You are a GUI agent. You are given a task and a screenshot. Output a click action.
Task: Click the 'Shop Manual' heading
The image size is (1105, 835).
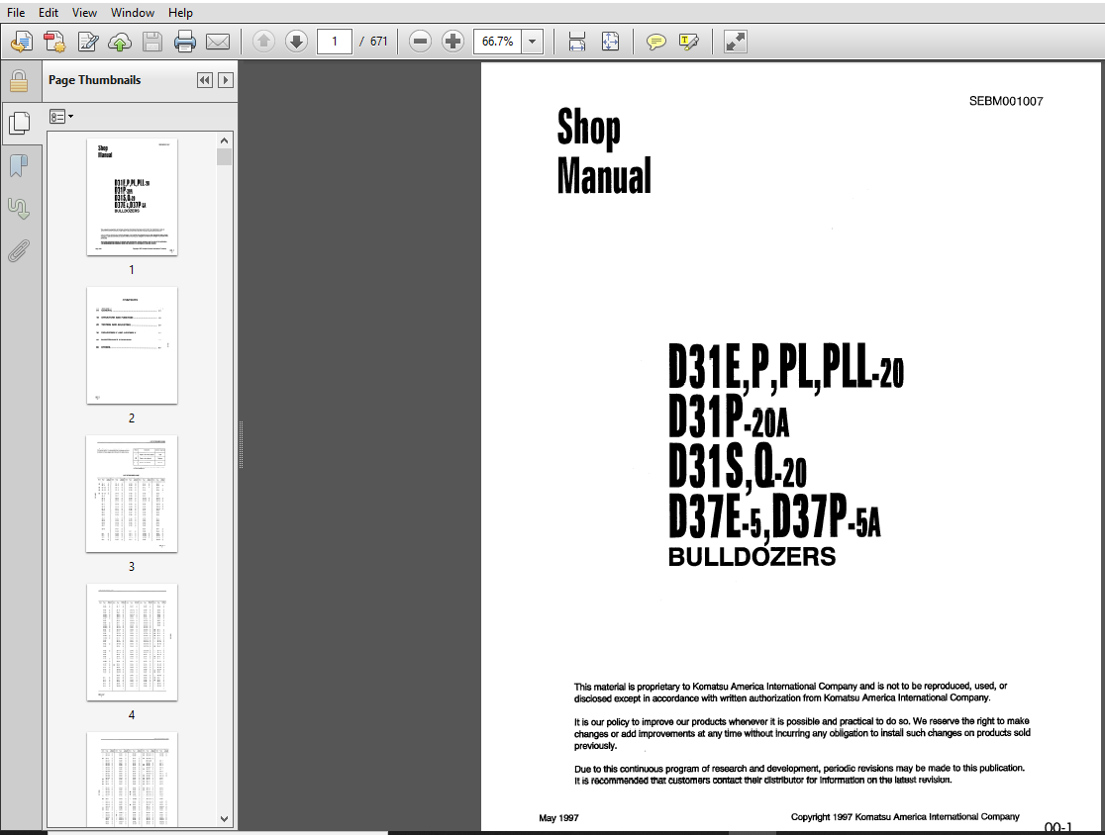tap(604, 150)
